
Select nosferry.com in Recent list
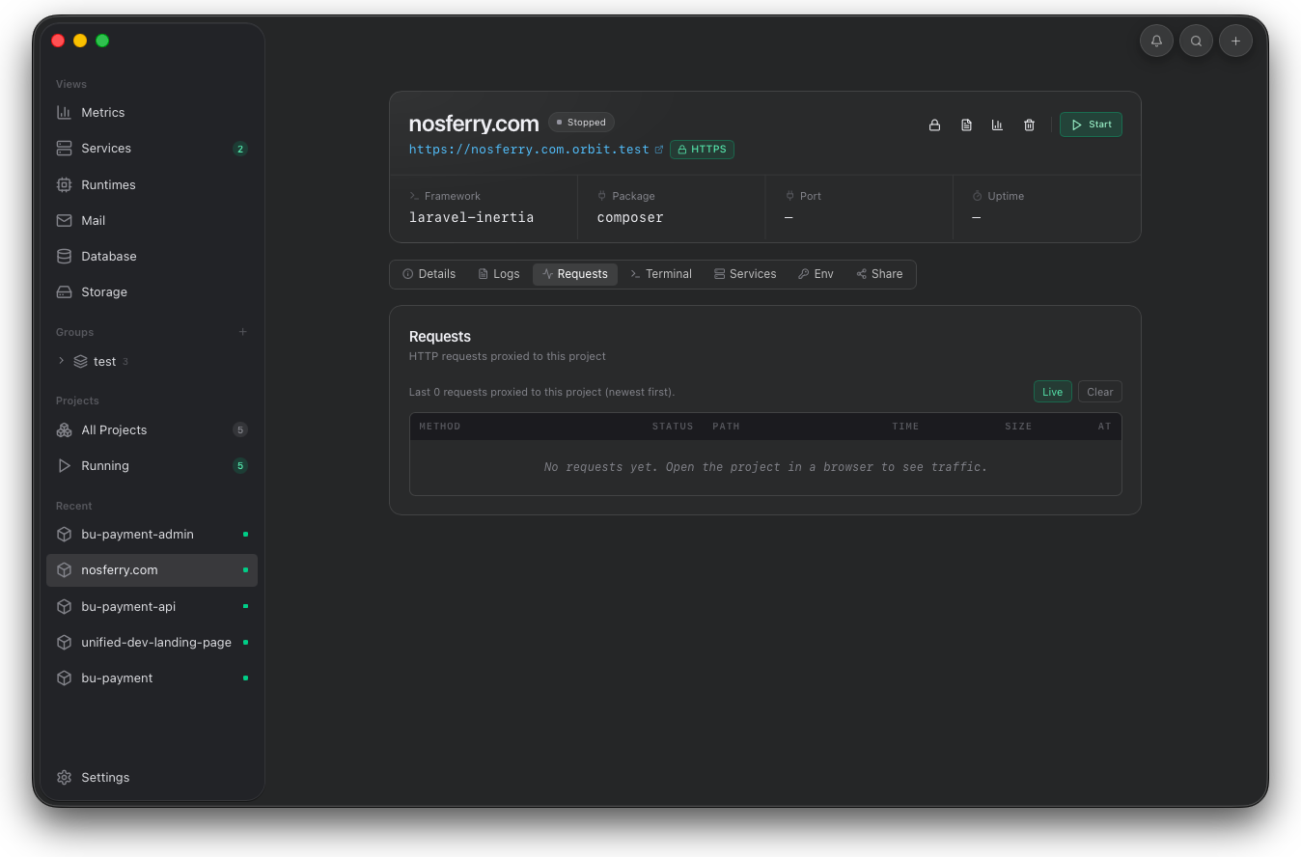(152, 570)
